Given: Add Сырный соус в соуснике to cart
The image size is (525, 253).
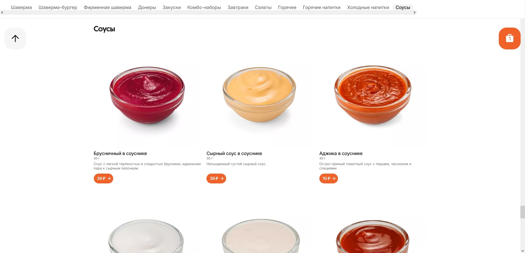Looking at the screenshot, I should coord(216,178).
